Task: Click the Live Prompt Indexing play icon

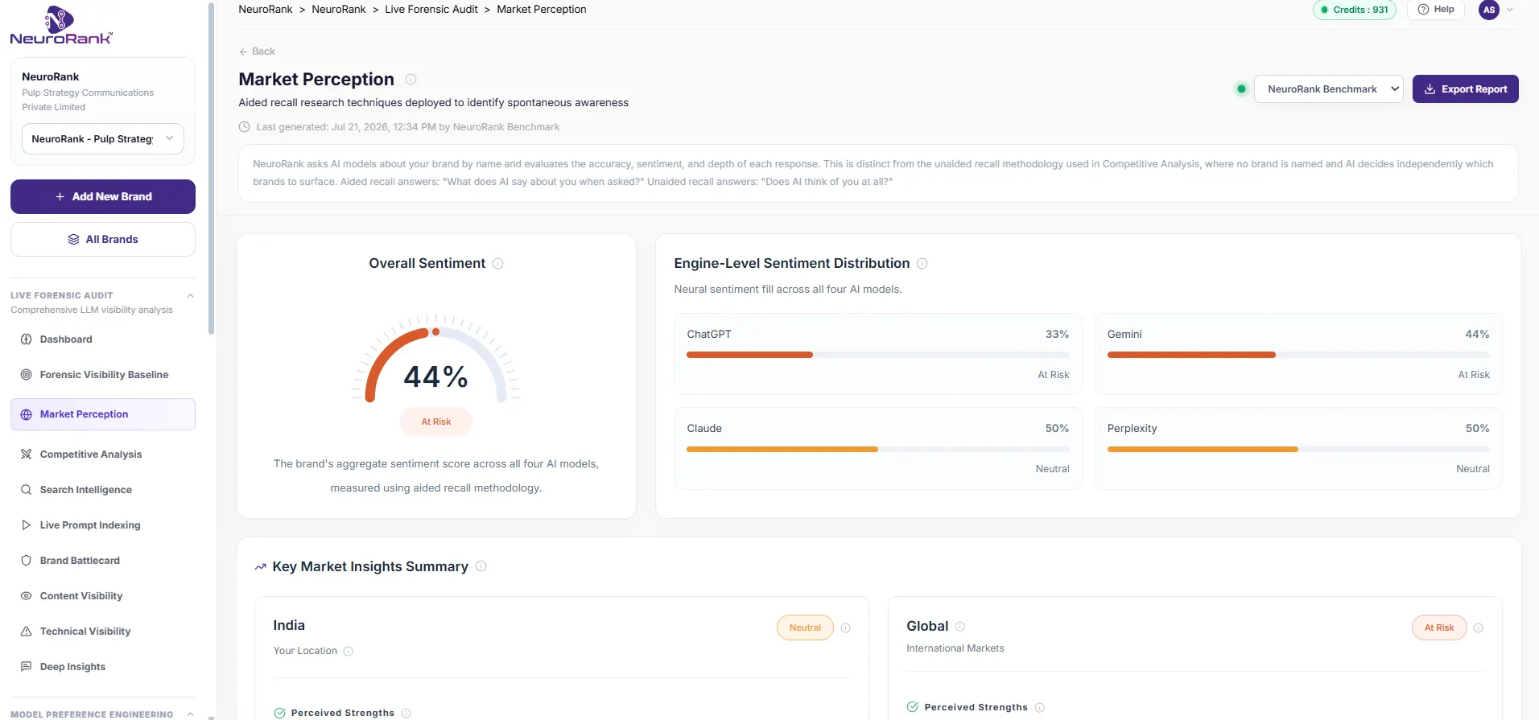Action: click(26, 525)
